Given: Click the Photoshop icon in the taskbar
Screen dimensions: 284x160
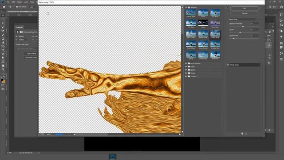Looking at the screenshot, I should [x=112, y=157].
